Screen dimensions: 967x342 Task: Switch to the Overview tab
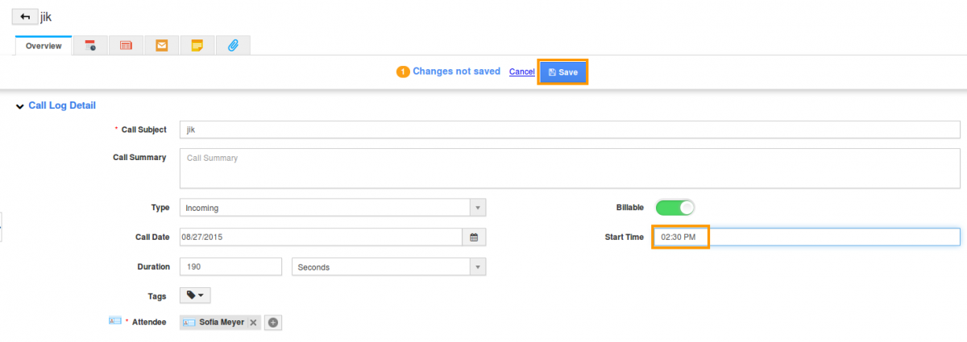44,46
